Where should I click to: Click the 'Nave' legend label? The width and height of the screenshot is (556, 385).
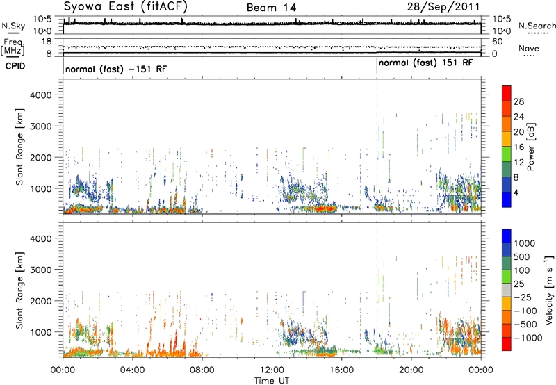(529, 48)
